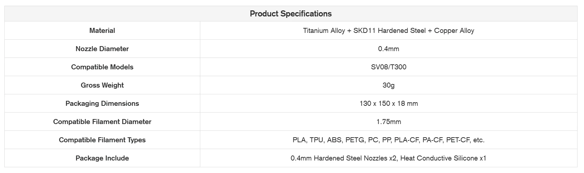Click the SV08/T300 compatible models value
Screen dimensions: 584x173
388,67
